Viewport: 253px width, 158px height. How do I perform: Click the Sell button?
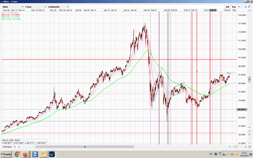pyautogui.click(x=227, y=7)
